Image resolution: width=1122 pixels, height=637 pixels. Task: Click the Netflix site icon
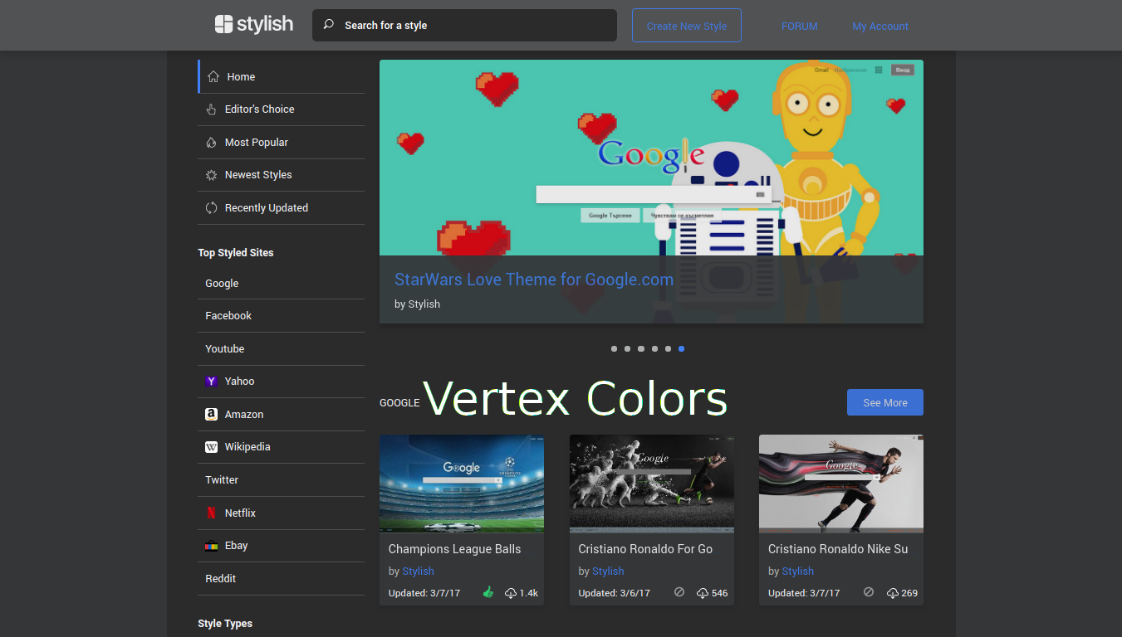tap(211, 513)
